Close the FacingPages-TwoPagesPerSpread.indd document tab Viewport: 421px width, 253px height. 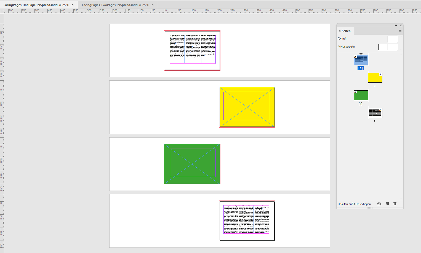(x=153, y=5)
